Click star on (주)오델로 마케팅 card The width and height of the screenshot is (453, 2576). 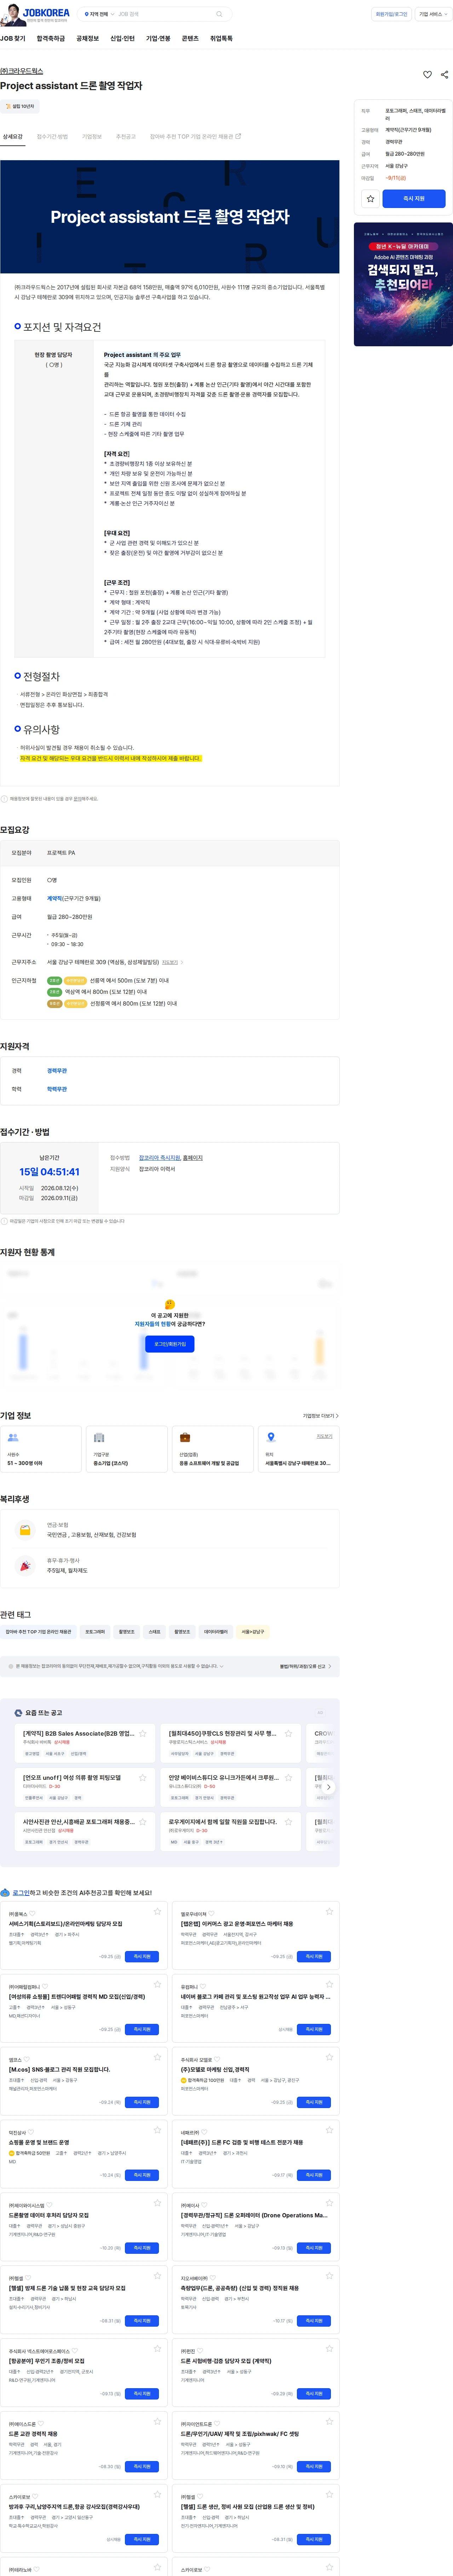pos(329,2057)
